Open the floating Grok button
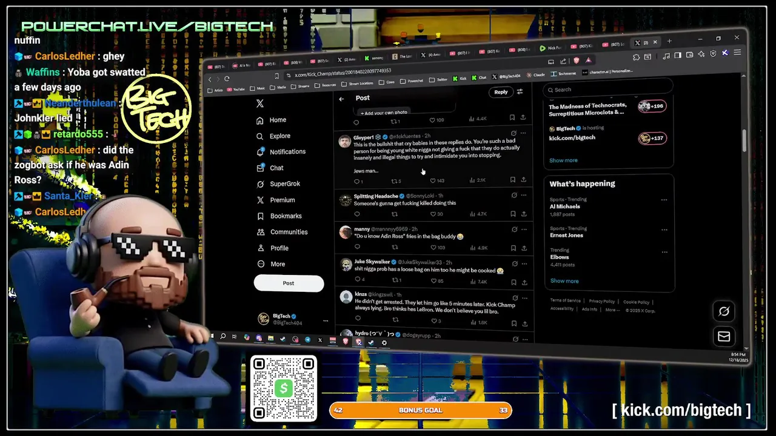The image size is (776, 436). pos(724,311)
